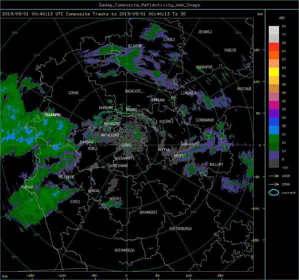Click the CHITRADURGA city label
This screenshot has height=280, width=299.
point(180,229)
